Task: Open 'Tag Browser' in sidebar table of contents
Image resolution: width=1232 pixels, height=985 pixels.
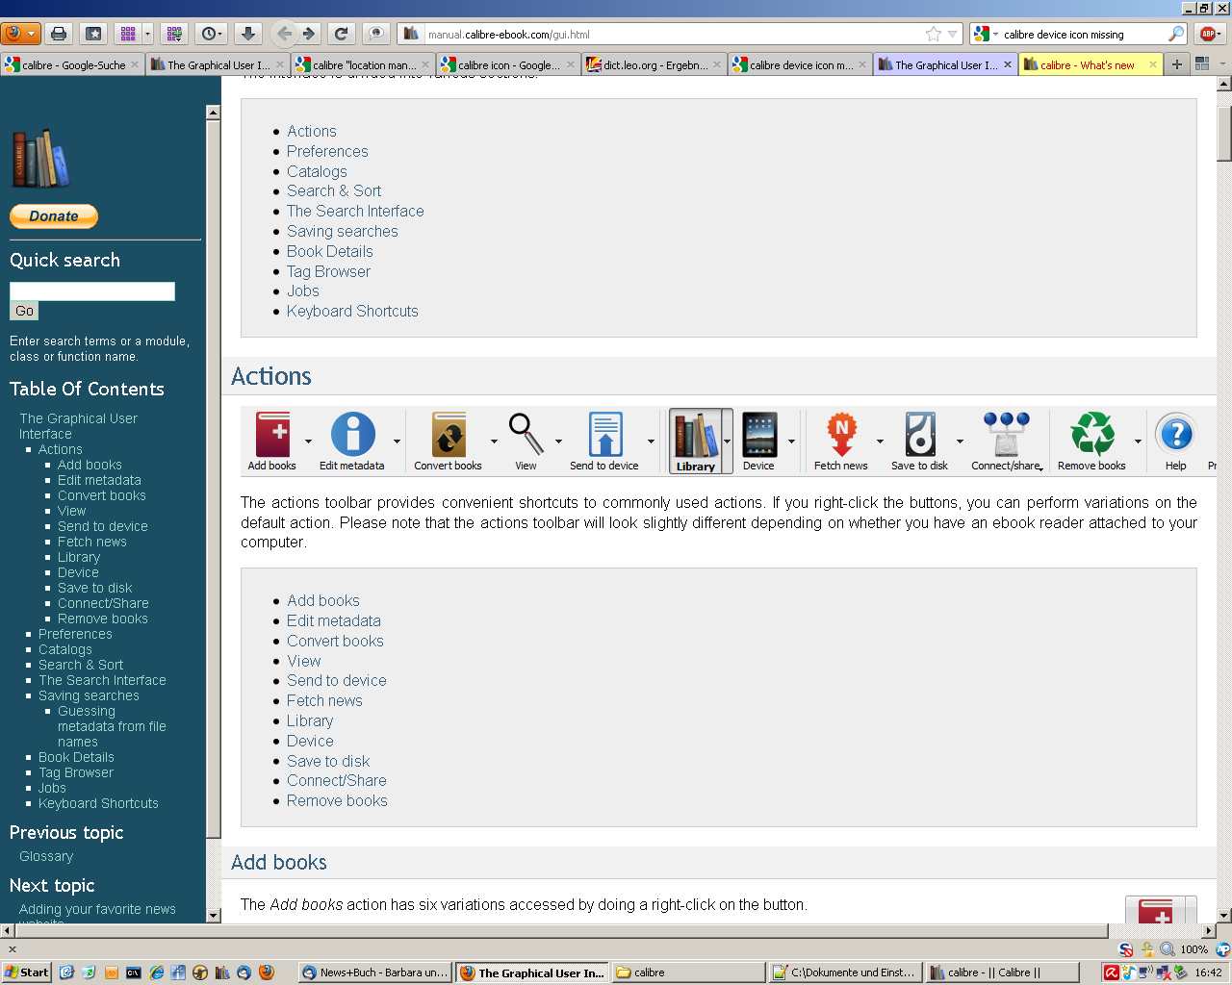Action: pos(76,772)
